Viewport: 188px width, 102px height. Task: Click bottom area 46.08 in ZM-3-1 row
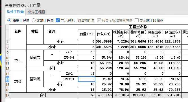coord(156,58)
